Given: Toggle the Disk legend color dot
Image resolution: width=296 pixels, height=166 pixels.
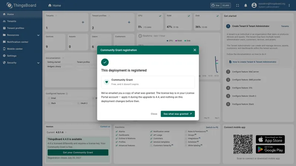Looking at the screenshot, I should pyautogui.click(x=185, y=41).
